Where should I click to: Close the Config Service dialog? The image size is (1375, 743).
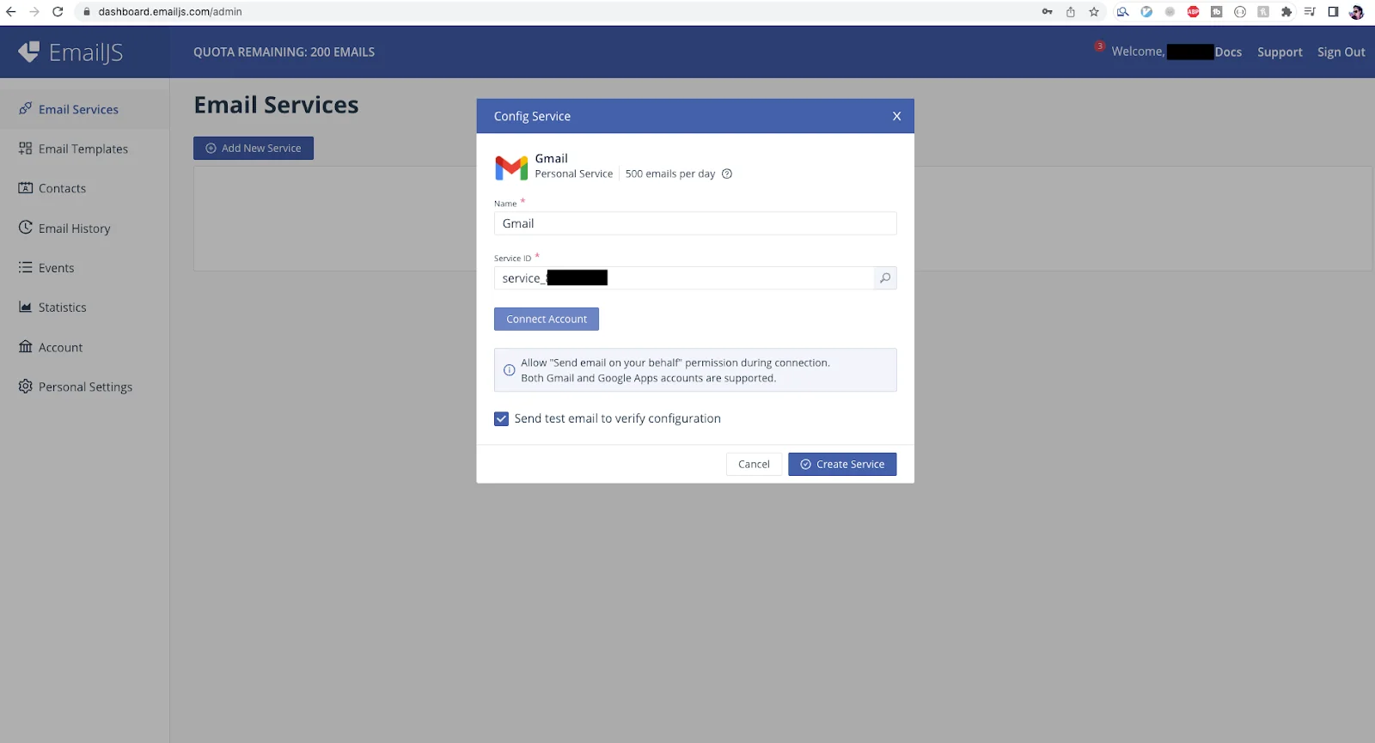pos(896,116)
